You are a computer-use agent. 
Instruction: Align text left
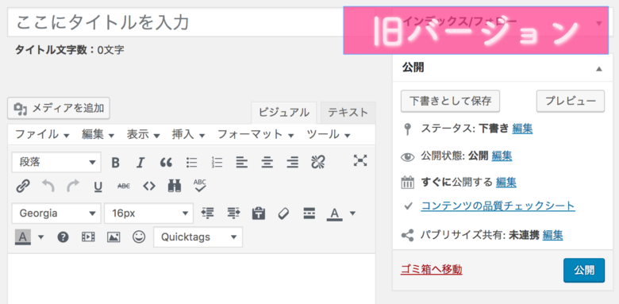click(x=242, y=162)
